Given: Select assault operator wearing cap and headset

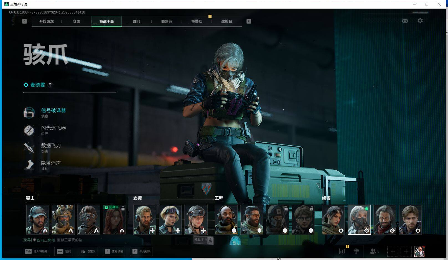Looking at the screenshot, I should [37, 220].
